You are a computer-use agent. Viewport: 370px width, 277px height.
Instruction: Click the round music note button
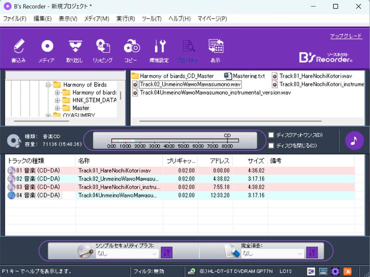(354, 141)
